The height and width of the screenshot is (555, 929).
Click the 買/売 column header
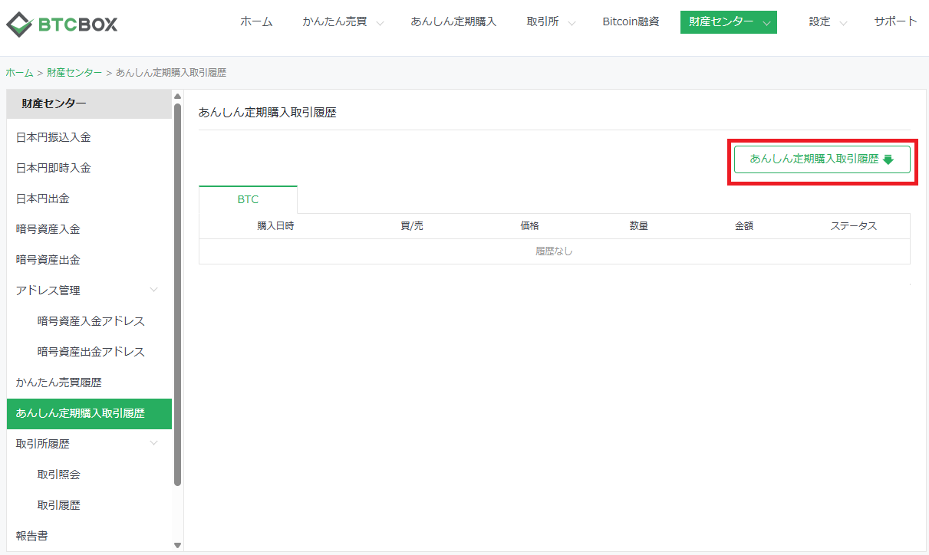pos(412,226)
